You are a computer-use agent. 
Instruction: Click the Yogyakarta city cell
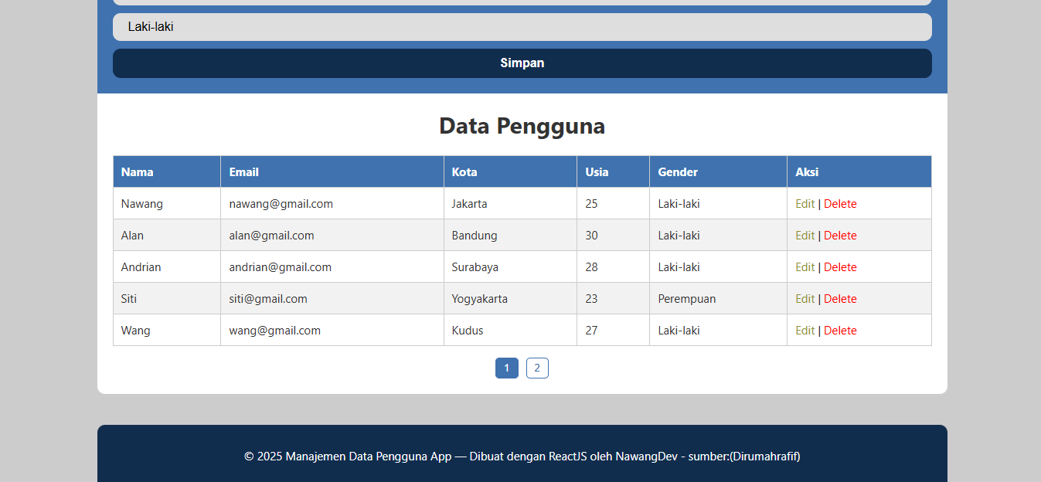click(480, 299)
